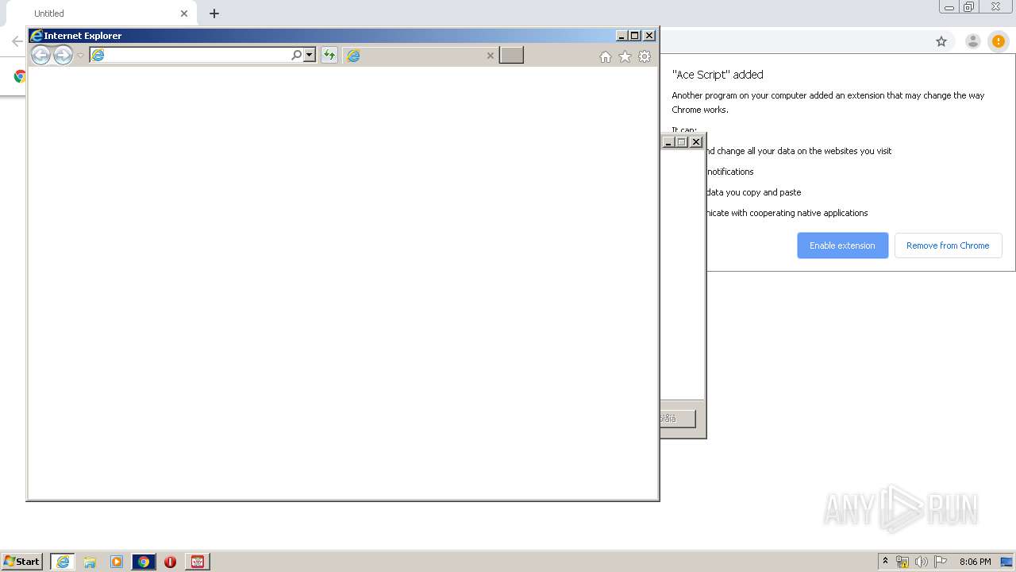Minimize the Internet Explorer window
Viewport: 1016px width, 572px height.
click(x=622, y=36)
